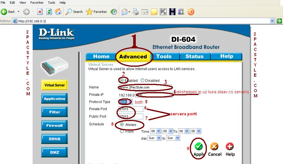
Task: Open the start hour time dropdown
Action: click(156, 131)
